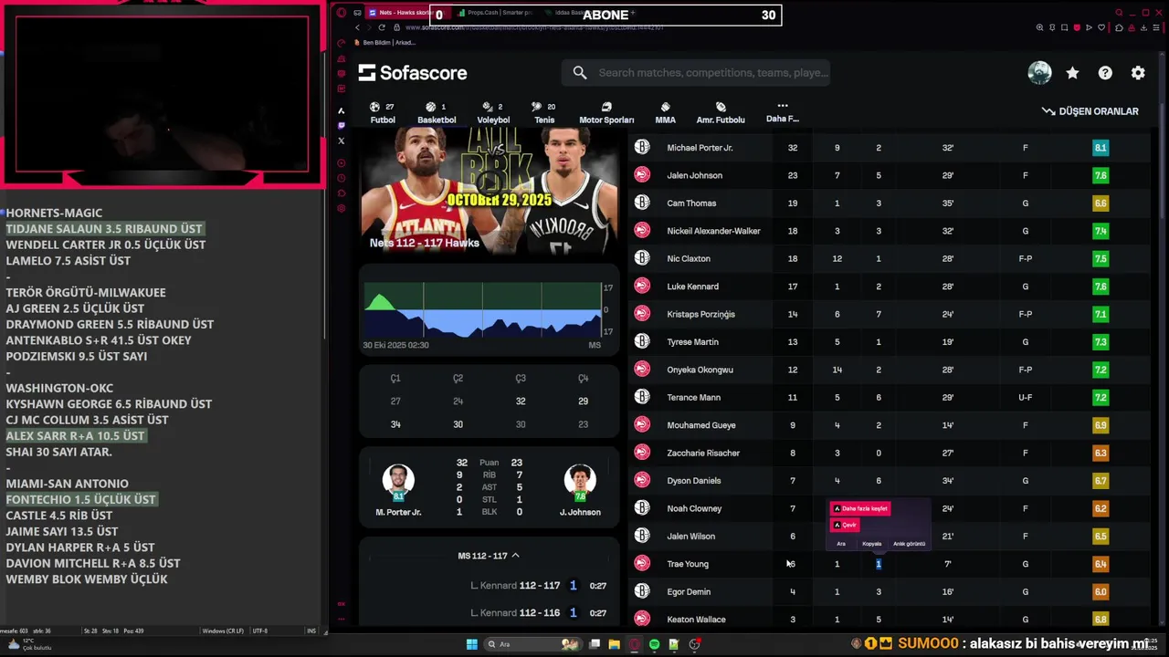Screen dimensions: 1169x657
Task: Click Ç3 quarter score header
Action: click(x=521, y=378)
